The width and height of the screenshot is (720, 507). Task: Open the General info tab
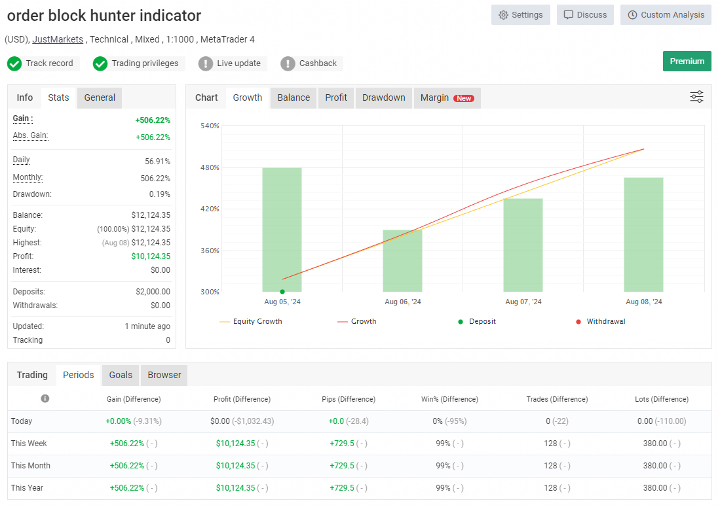[x=100, y=97]
